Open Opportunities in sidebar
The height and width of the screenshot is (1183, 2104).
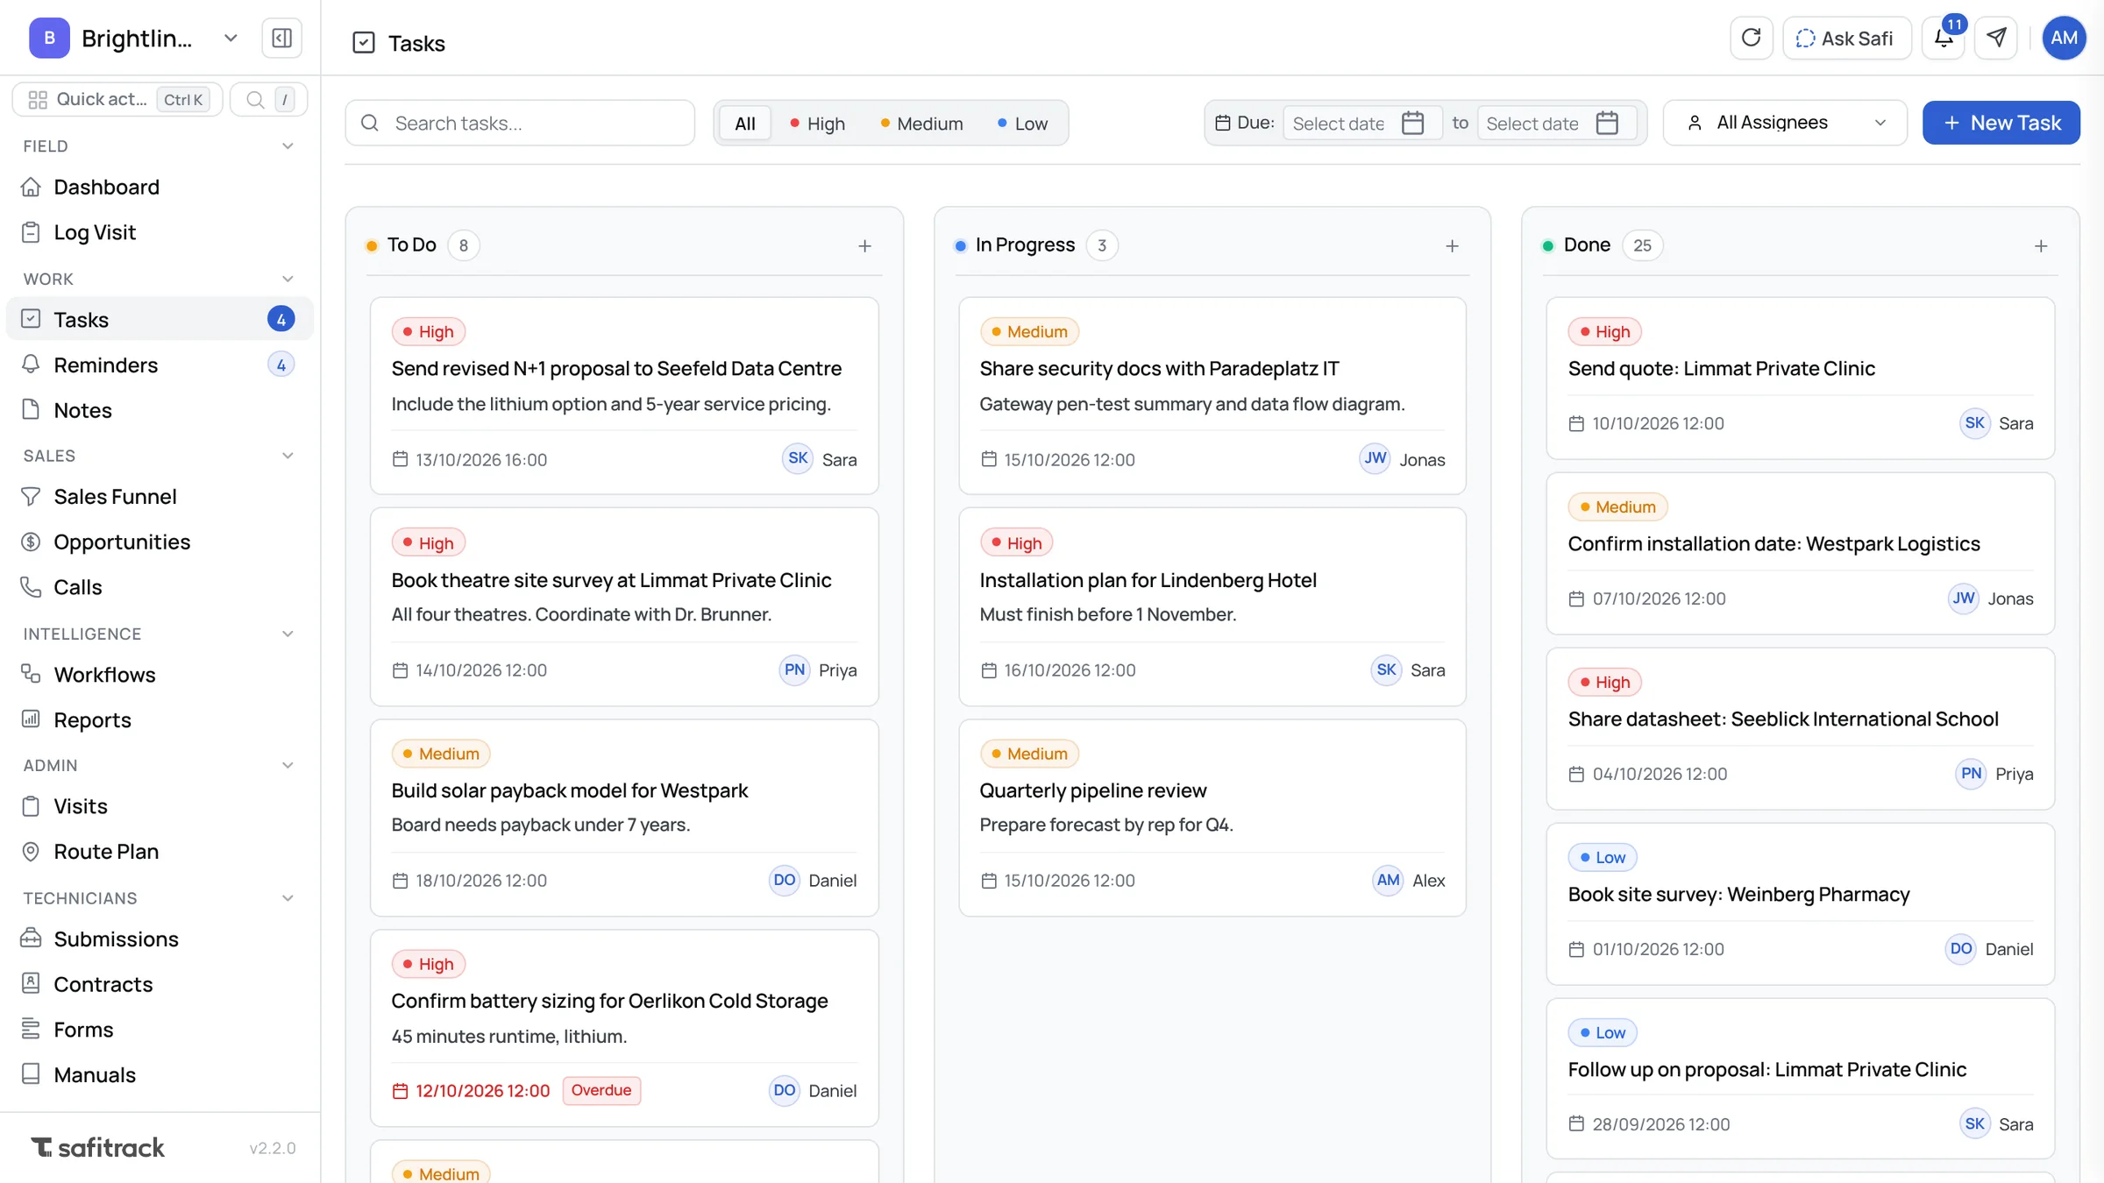160,542
